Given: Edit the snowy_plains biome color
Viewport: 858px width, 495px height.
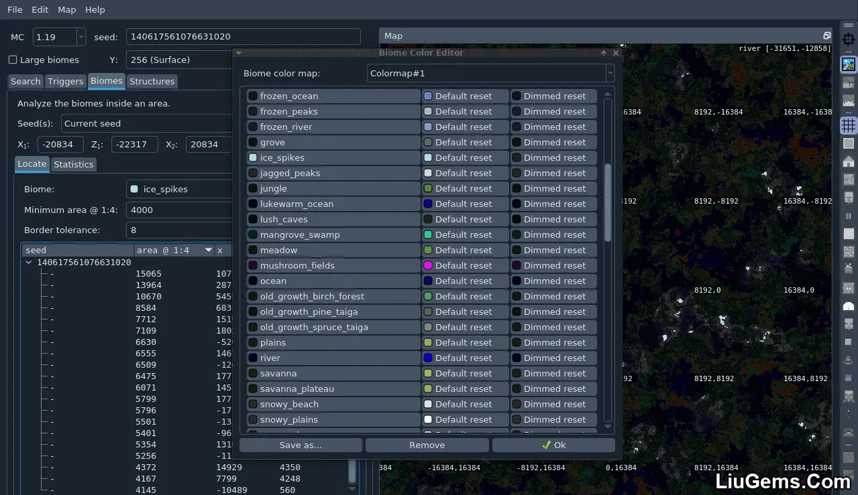Looking at the screenshot, I should [333, 419].
